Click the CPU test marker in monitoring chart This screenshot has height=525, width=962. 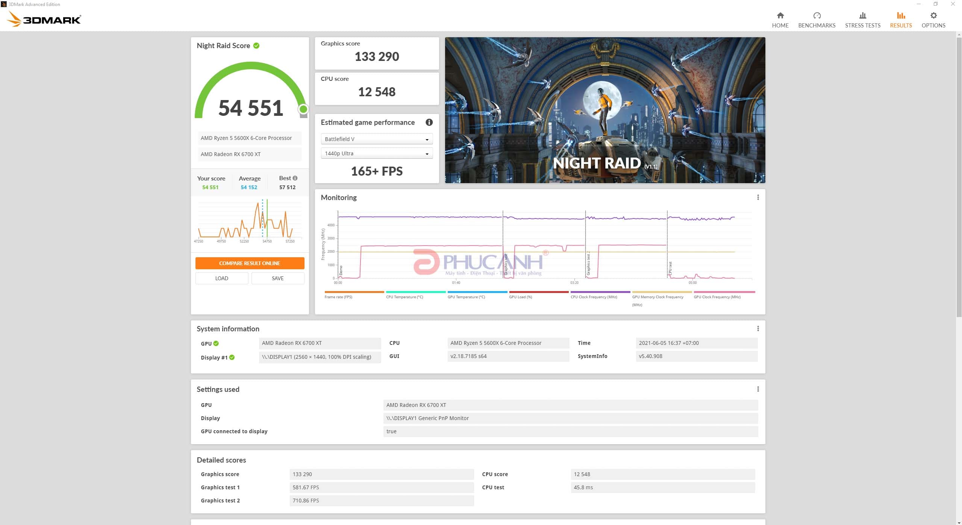[670, 268]
